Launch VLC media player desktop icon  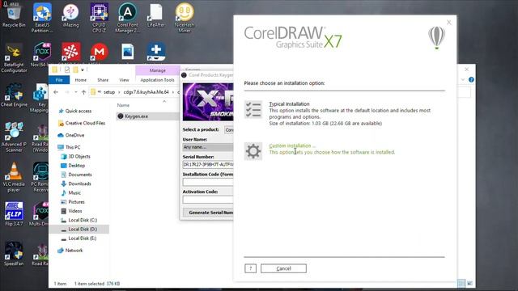pos(14,177)
